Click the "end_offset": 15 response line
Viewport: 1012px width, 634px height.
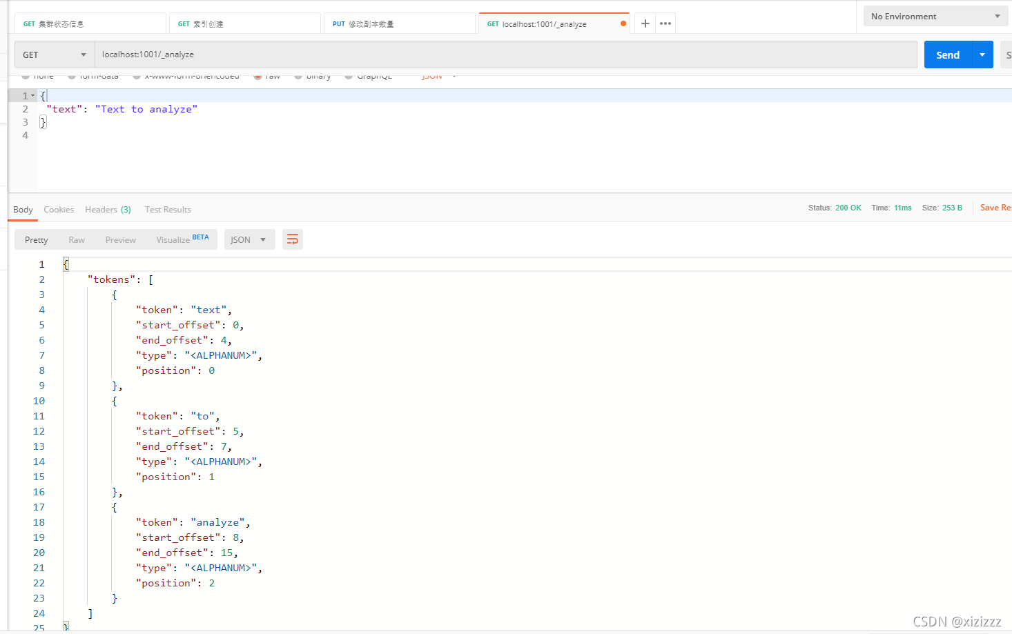click(x=187, y=553)
